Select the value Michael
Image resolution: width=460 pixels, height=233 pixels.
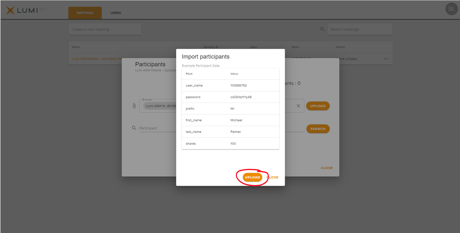(x=236, y=120)
